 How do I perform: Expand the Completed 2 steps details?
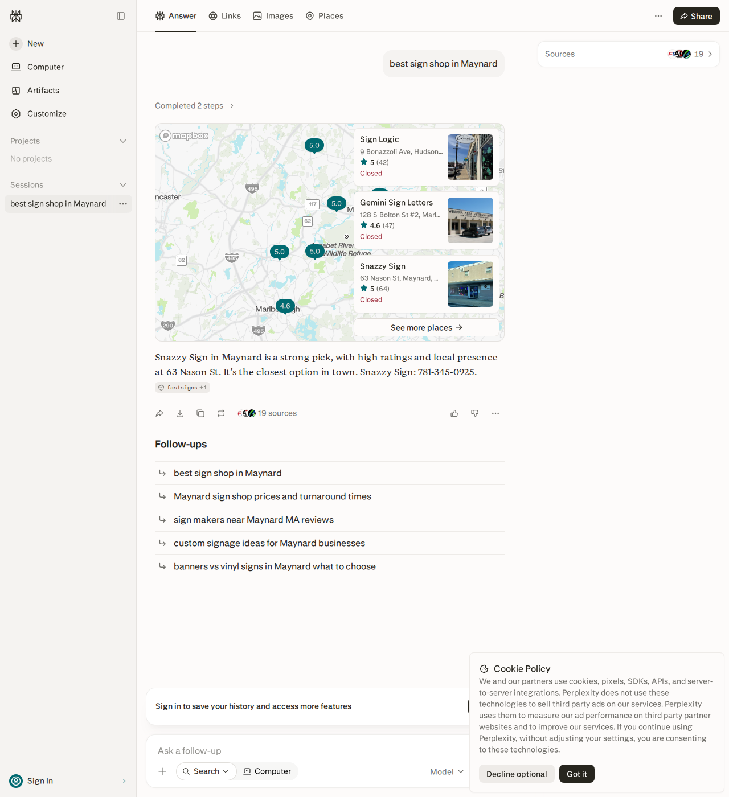pos(194,106)
